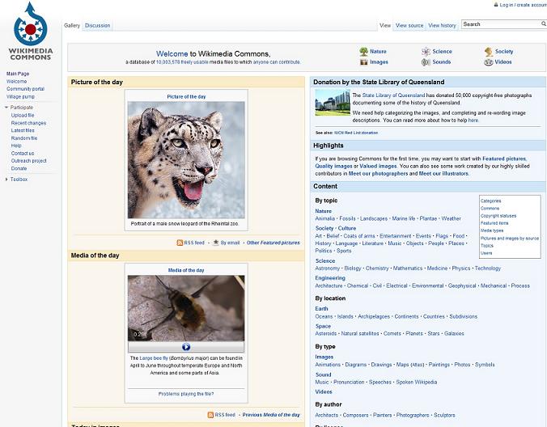The width and height of the screenshot is (547, 427).
Task: Focus the Search input field
Action: pos(501,24)
